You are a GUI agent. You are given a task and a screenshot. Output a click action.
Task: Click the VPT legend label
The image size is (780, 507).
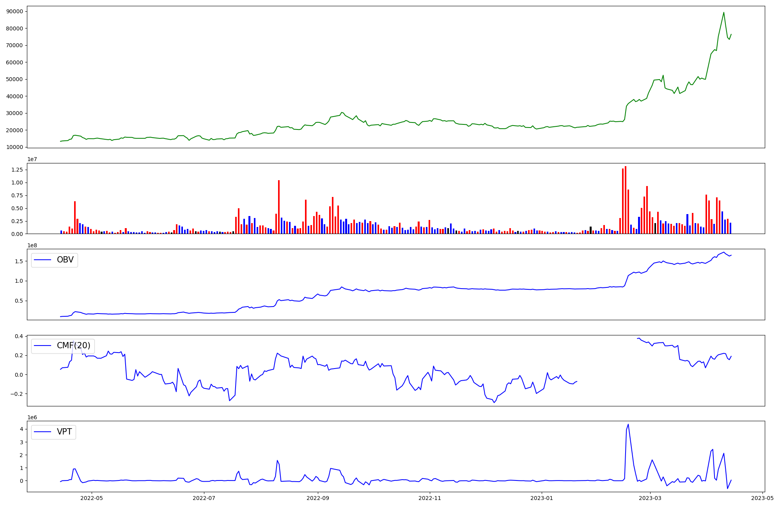click(x=64, y=432)
